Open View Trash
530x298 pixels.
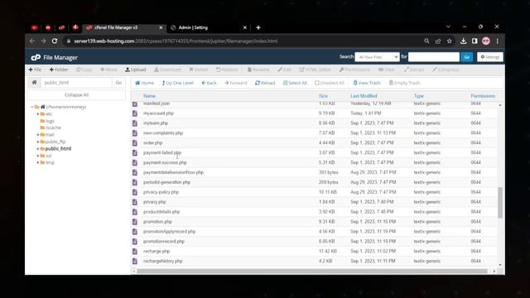point(367,83)
